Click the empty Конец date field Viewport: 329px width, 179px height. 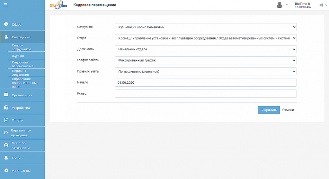[x=206, y=93]
